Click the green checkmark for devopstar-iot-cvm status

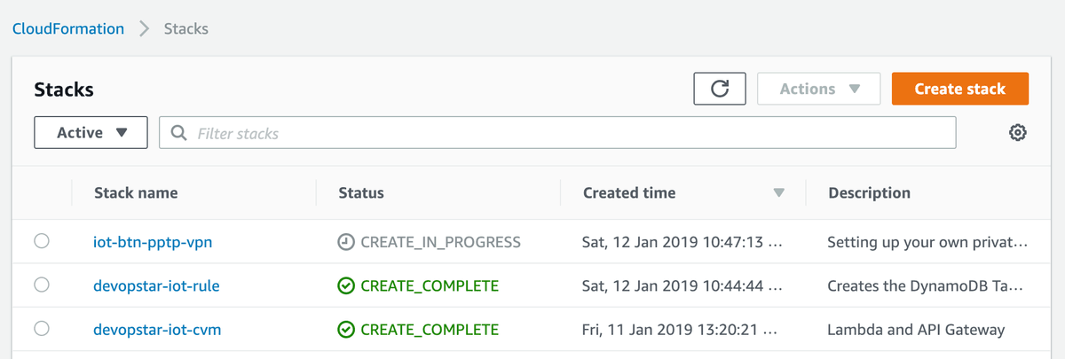[x=346, y=330]
